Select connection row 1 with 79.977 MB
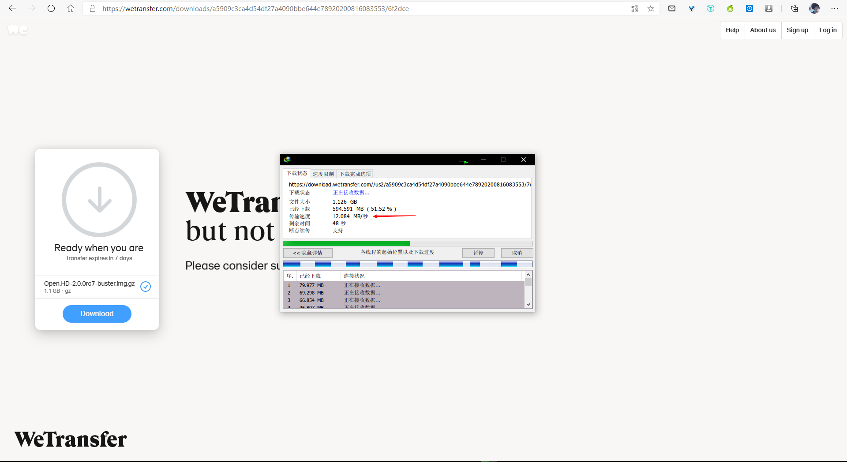Screen dimensions: 847x462 tap(404, 285)
